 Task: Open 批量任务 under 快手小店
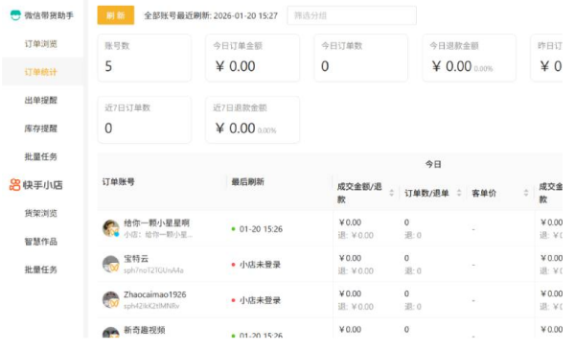tap(40, 269)
